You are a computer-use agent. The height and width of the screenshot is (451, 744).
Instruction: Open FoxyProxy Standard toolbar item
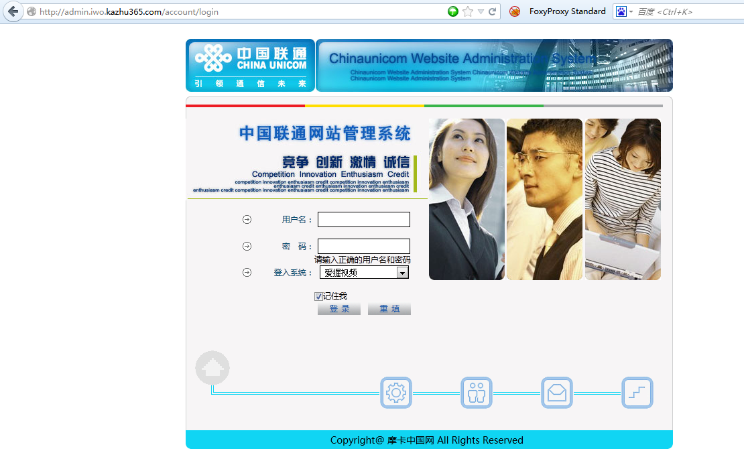pos(568,11)
